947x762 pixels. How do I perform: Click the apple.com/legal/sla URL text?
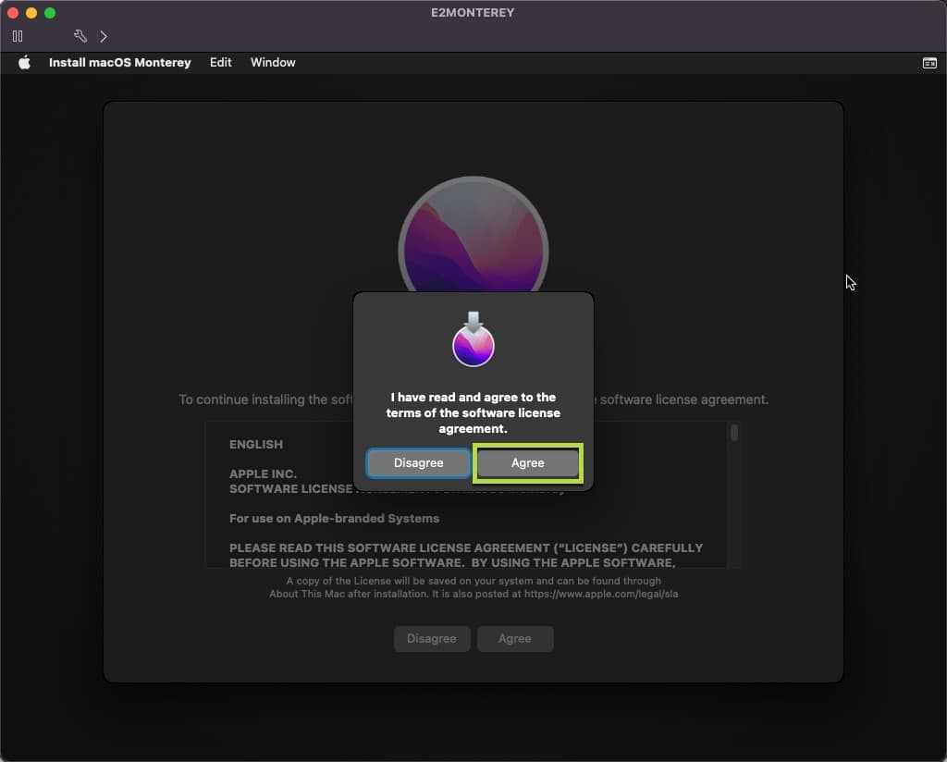[x=601, y=594]
